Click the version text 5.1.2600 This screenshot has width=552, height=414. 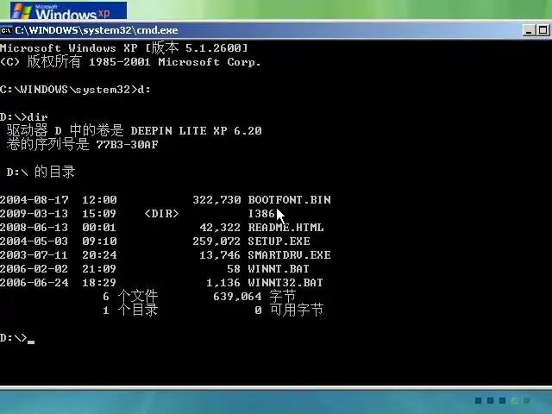[213, 48]
